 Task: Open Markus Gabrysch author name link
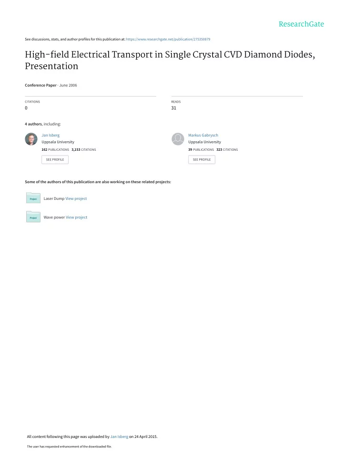pyautogui.click(x=203, y=135)
